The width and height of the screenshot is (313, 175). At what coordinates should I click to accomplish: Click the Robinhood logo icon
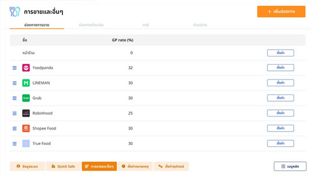click(x=26, y=113)
